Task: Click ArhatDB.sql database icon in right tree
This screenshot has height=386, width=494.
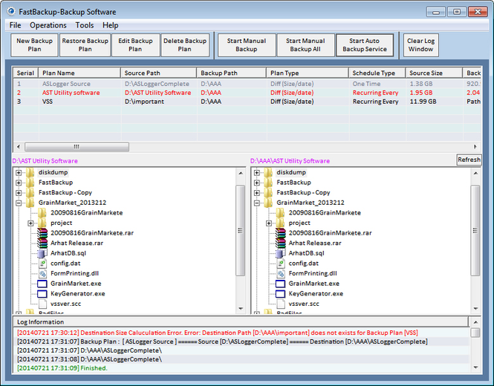Action: click(280, 253)
